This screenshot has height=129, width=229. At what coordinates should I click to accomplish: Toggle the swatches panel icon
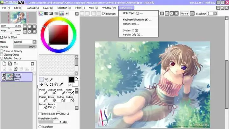coord(61,13)
